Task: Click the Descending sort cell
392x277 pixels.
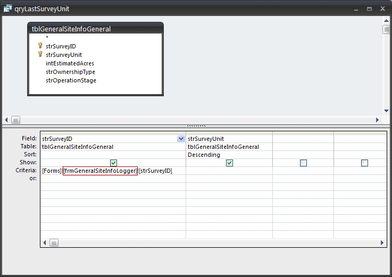Action: [229, 155]
